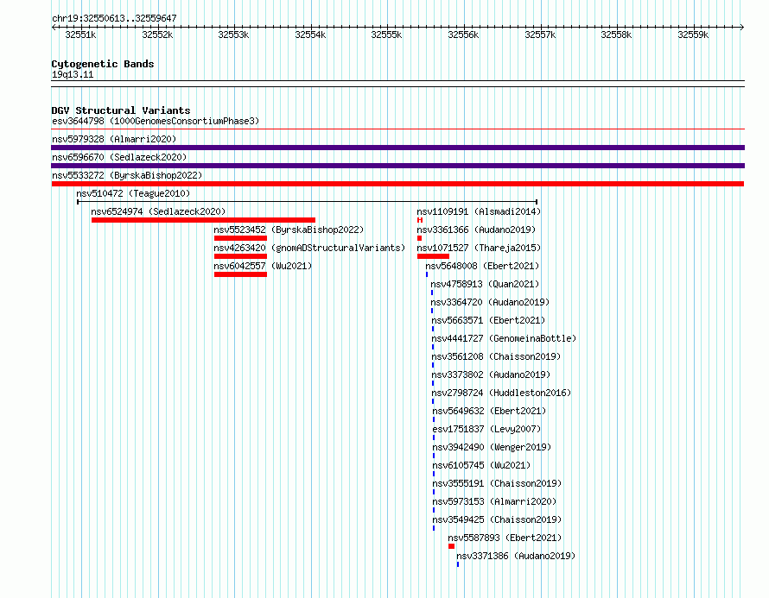The width and height of the screenshot is (769, 598).
Task: Select the nsv6524974 (Sedlazeck2020) label
Action: pyautogui.click(x=158, y=211)
